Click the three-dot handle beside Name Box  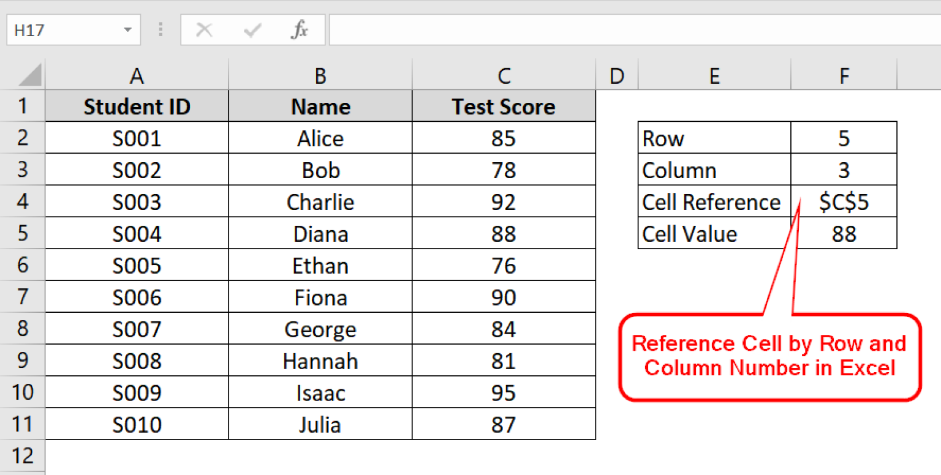click(161, 30)
